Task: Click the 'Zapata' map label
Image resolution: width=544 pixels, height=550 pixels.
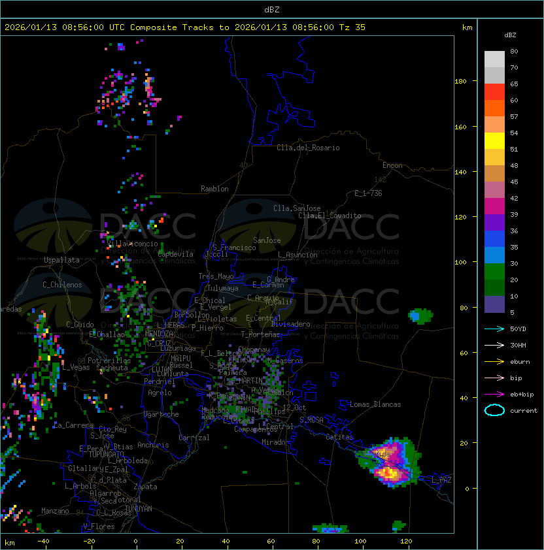Action: [145, 487]
